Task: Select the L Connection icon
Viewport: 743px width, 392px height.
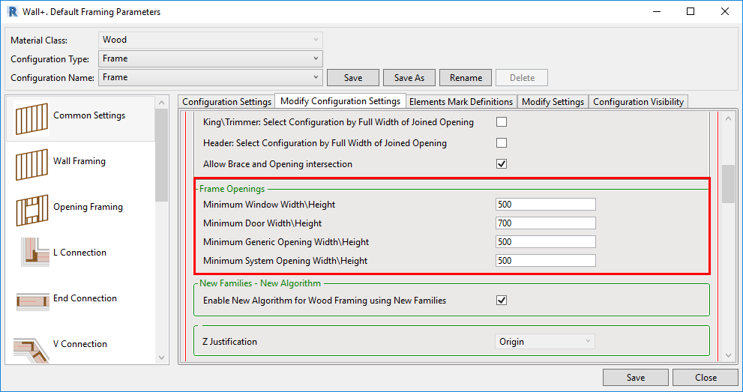Action: [34, 252]
